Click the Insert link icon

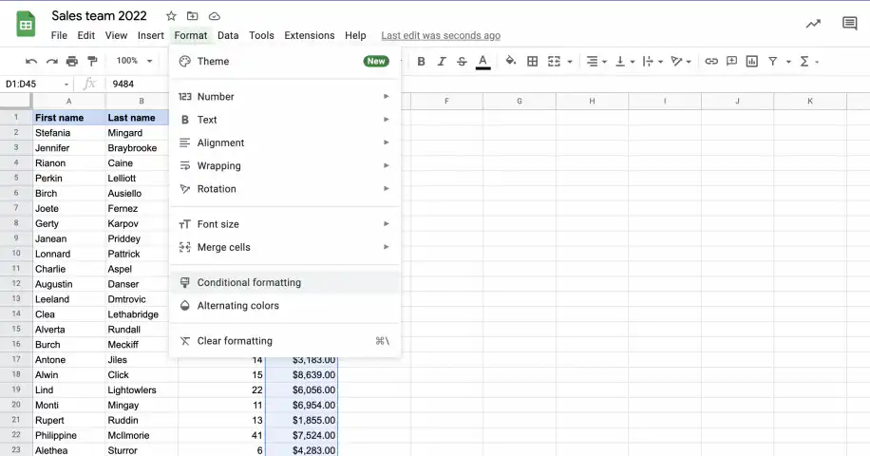coord(711,62)
